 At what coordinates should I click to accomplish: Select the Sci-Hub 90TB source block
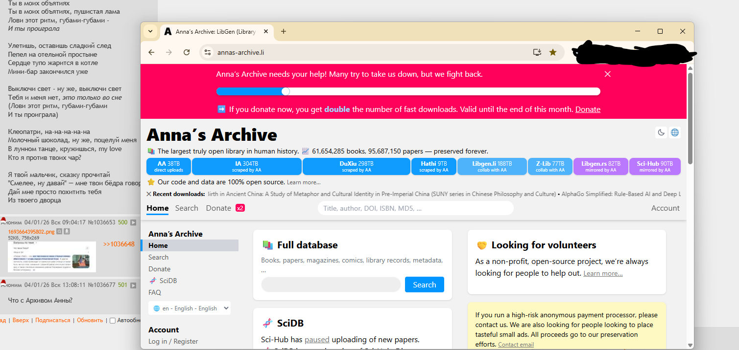(655, 167)
